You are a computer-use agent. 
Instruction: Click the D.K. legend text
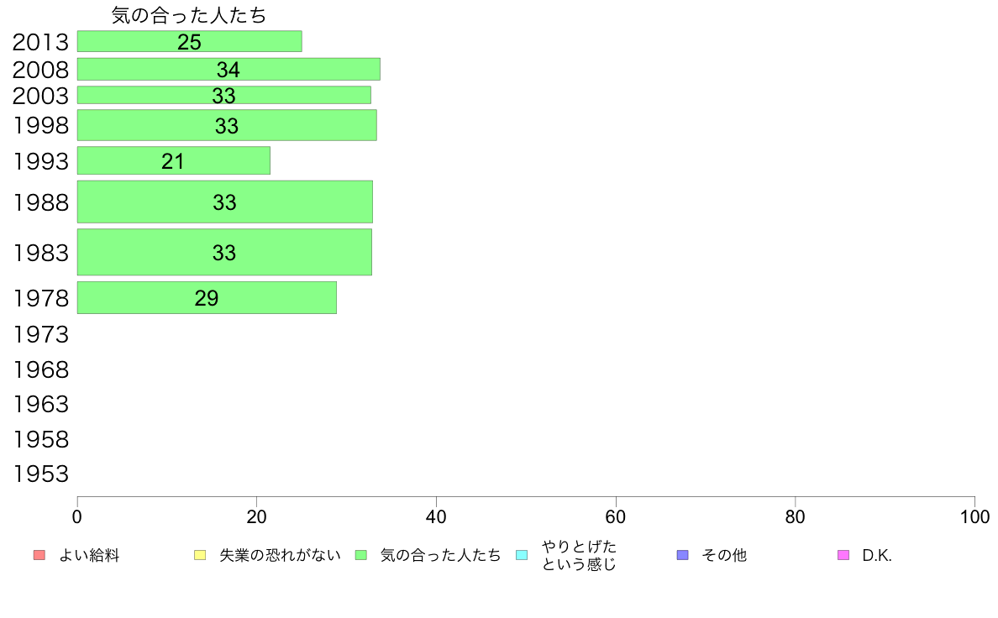877,556
